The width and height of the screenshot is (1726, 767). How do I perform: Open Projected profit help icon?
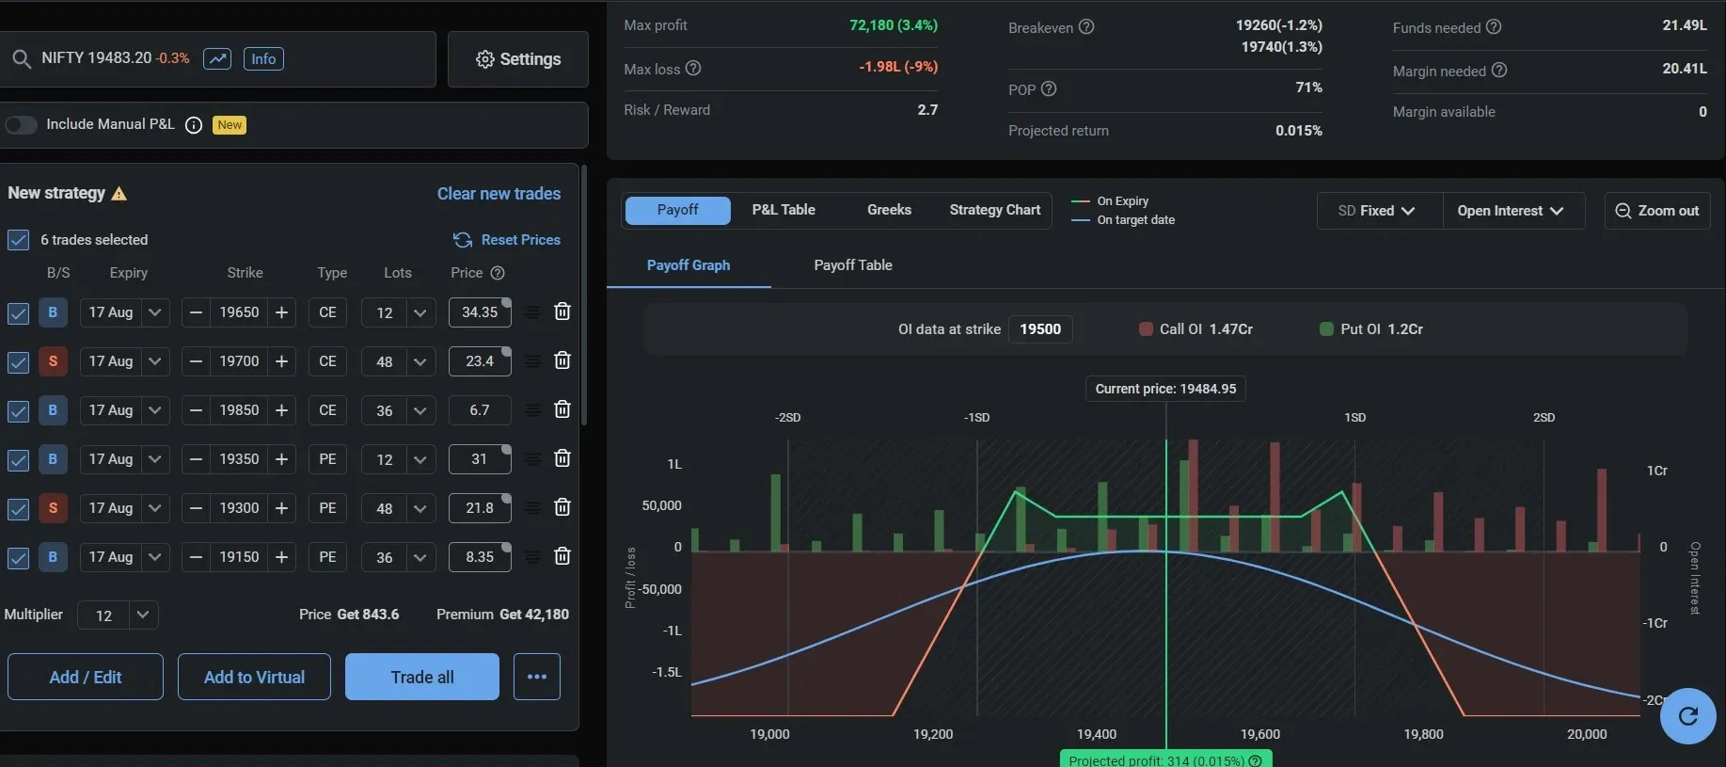pos(1255,760)
